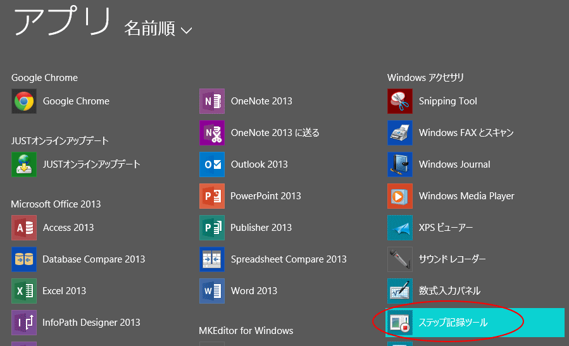Click the JUSTオンラインアップデート app name
This screenshot has height=346, width=569.
tap(91, 164)
